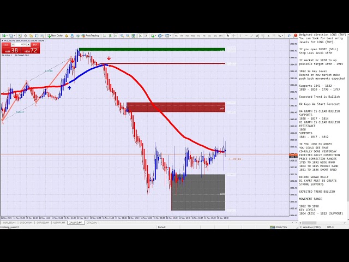
Task: Click the green supply zone rectangle
Action: tap(152, 50)
